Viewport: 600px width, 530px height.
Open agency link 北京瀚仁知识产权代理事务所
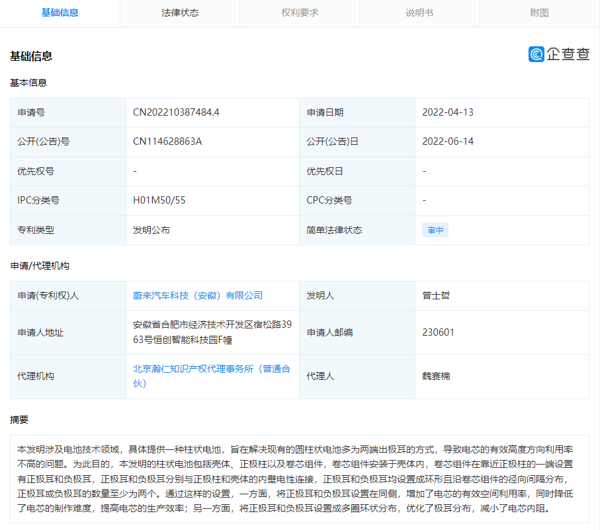[x=212, y=376]
